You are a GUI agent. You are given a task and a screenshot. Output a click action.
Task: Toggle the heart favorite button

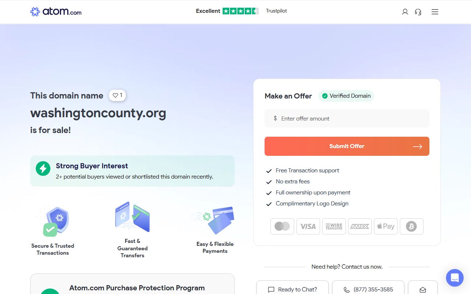point(117,96)
